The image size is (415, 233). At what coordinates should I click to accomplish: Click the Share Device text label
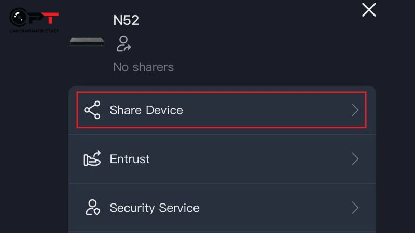pos(146,110)
